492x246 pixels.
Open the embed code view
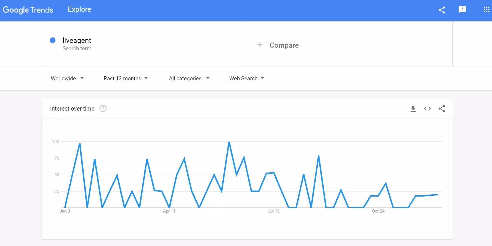pyautogui.click(x=428, y=109)
